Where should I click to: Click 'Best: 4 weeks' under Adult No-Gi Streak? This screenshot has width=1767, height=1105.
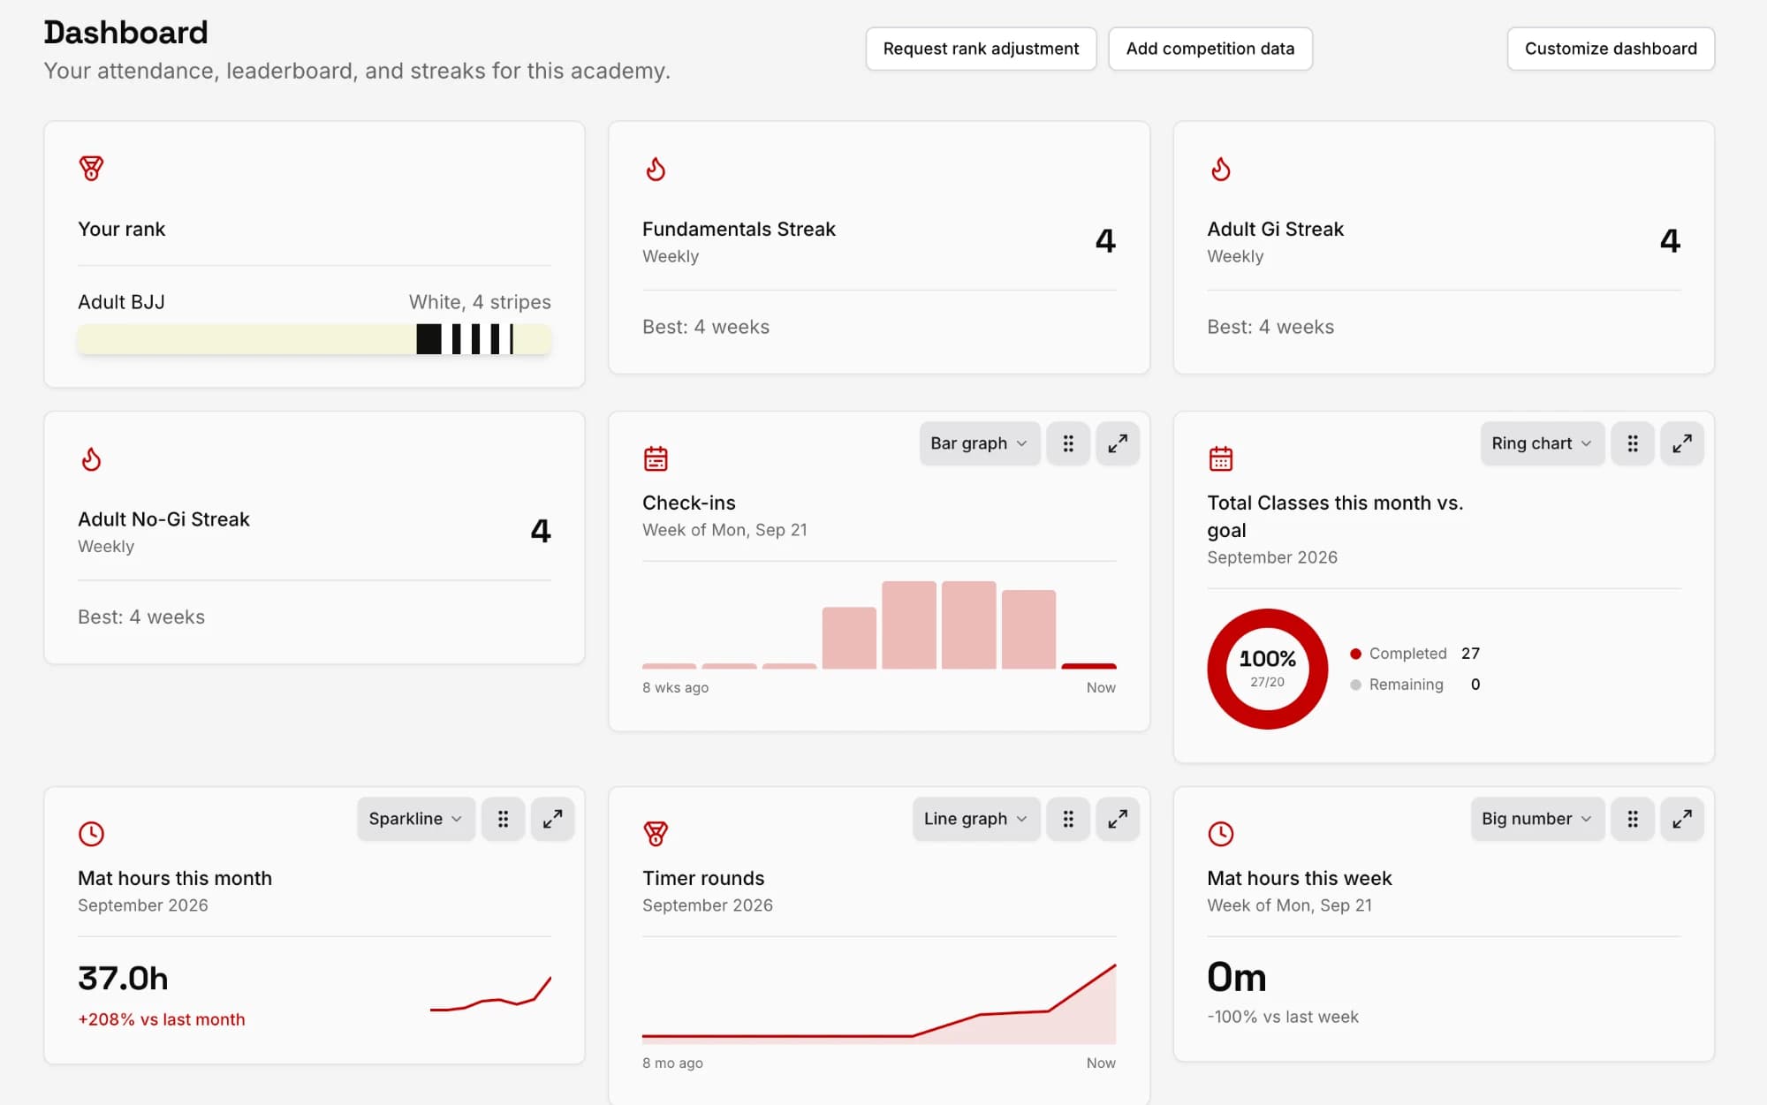[141, 617]
